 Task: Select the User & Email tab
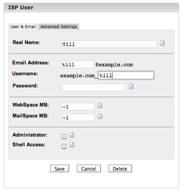(23, 27)
